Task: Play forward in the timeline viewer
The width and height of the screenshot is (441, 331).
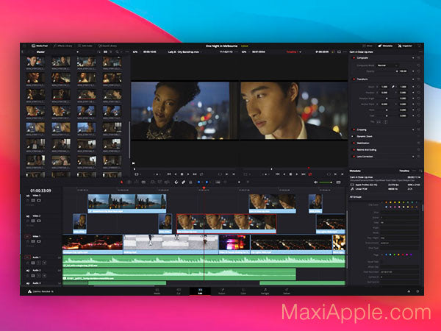Action: [x=297, y=174]
